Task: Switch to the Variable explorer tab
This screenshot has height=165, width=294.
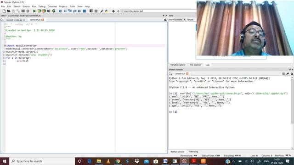Action: pos(178,65)
